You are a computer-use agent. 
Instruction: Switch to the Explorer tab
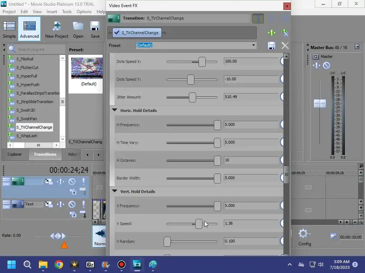14,154
